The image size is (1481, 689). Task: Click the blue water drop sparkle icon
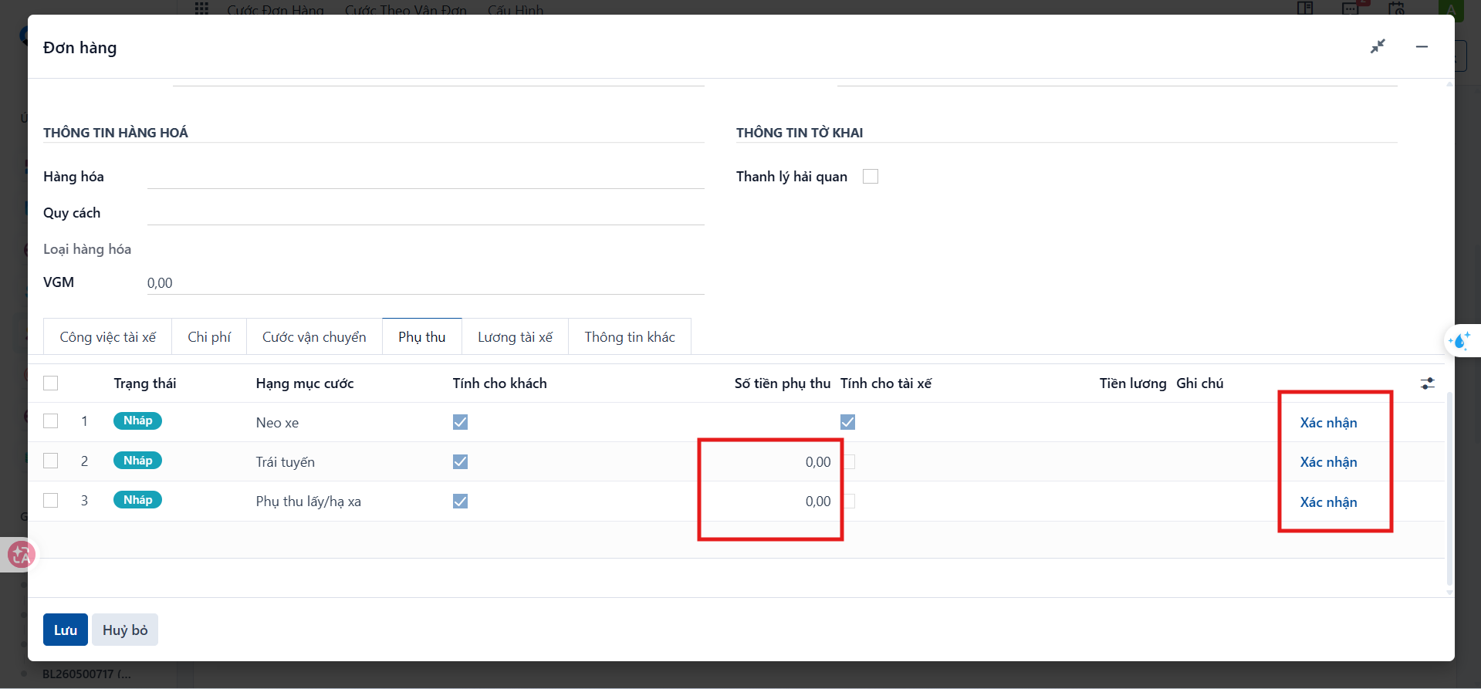1460,340
